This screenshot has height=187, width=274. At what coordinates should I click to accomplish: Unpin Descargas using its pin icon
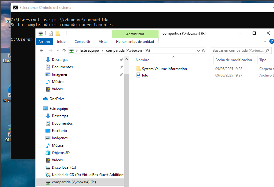[x=122, y=60]
